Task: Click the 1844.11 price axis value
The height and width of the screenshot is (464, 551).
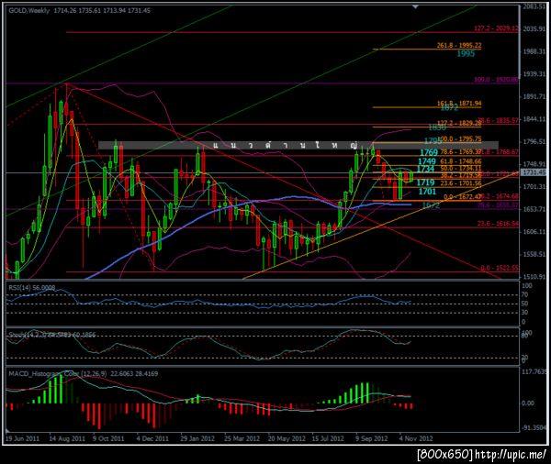Action: pyautogui.click(x=534, y=119)
